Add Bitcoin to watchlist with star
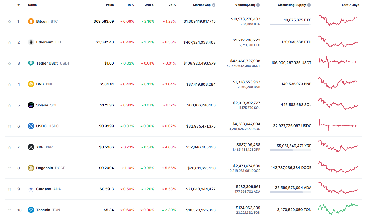The width and height of the screenshot is (372, 220). point(10,21)
